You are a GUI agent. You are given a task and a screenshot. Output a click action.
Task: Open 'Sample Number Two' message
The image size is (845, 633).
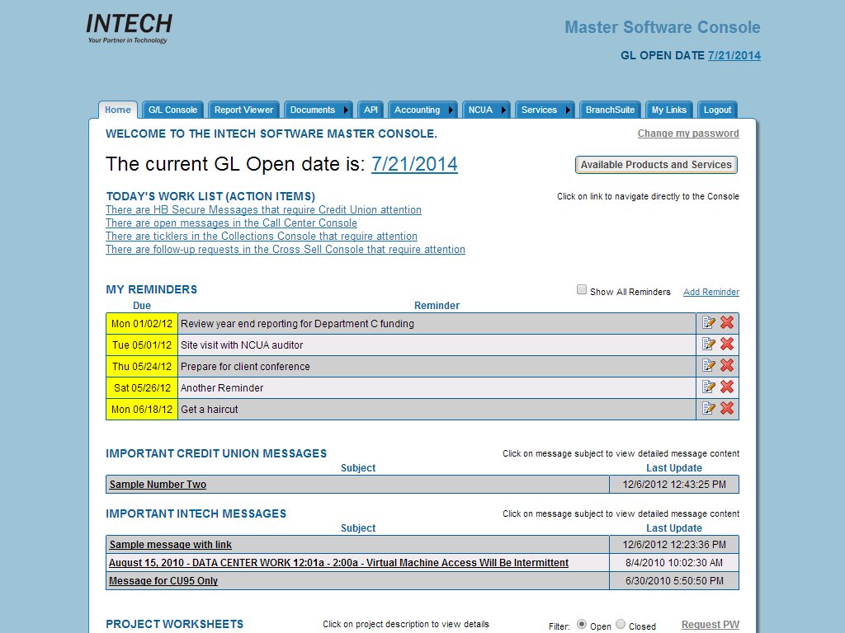(x=158, y=485)
